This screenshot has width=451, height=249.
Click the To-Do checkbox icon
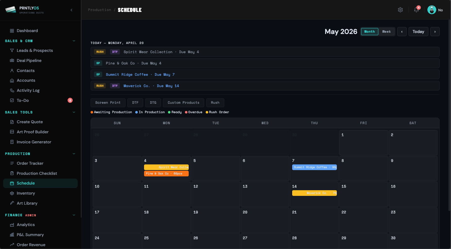coord(12,101)
